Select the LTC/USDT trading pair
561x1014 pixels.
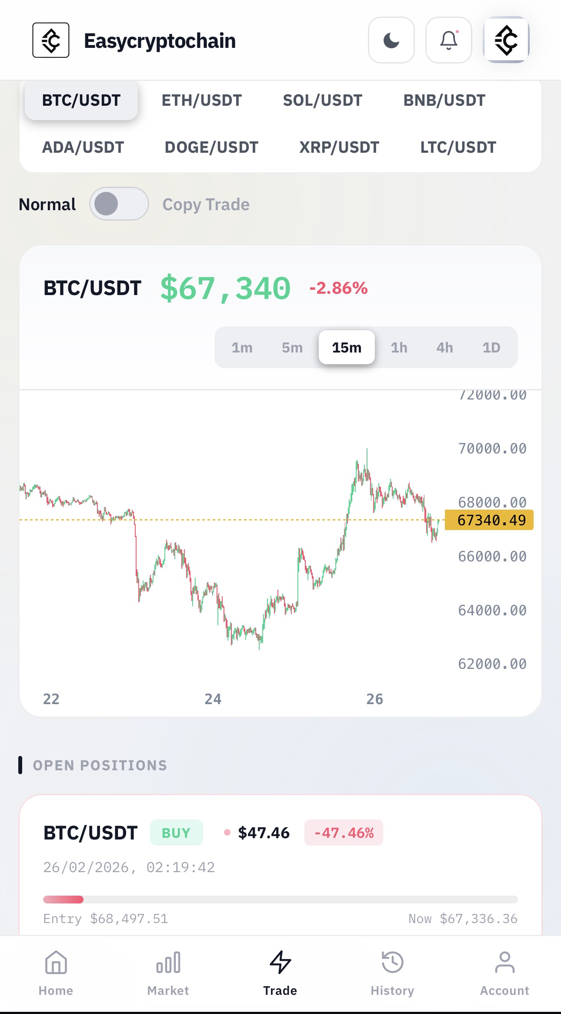[457, 147]
